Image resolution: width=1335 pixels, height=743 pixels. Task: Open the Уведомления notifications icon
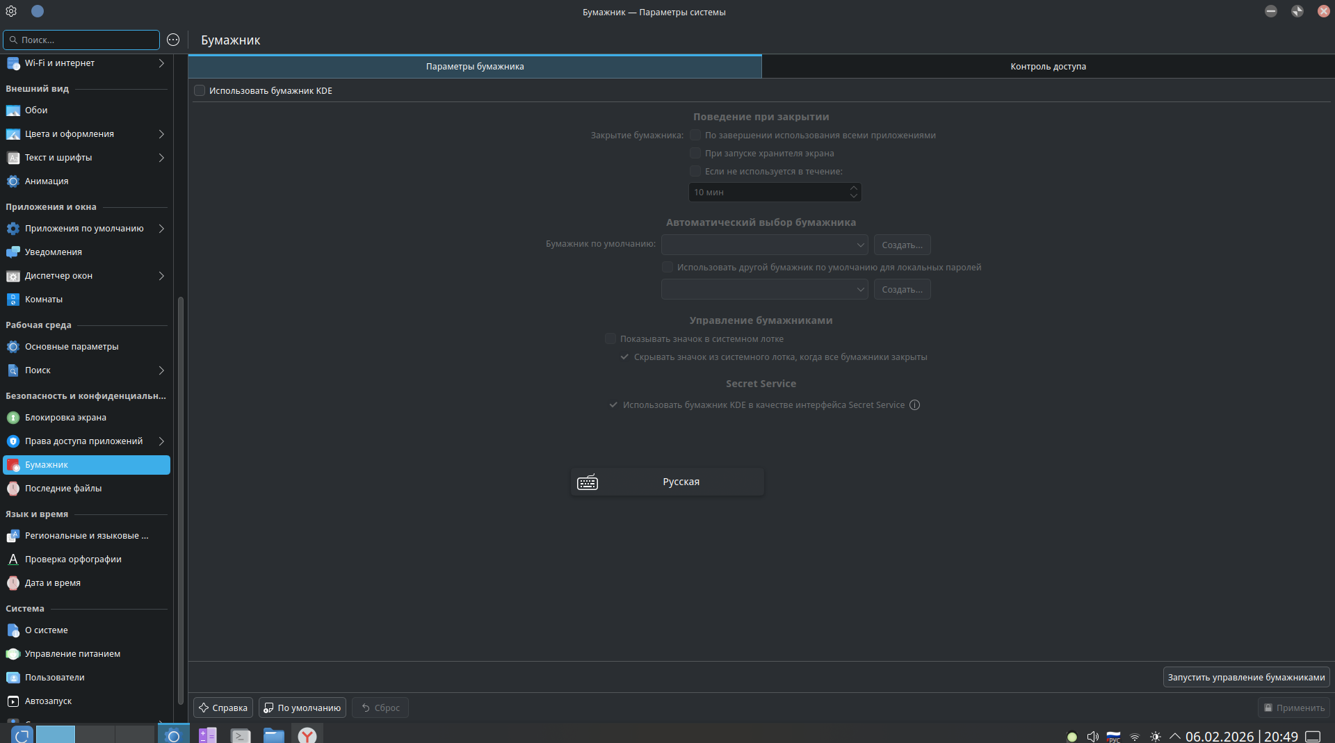coord(13,252)
